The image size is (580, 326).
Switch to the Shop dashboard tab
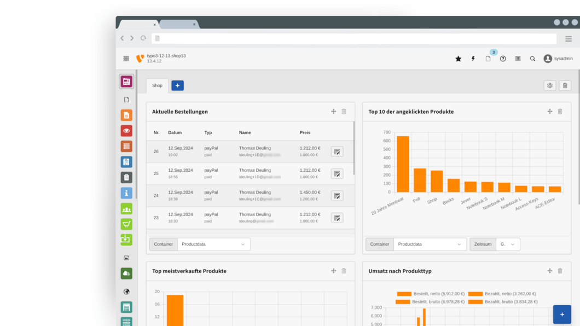157,85
